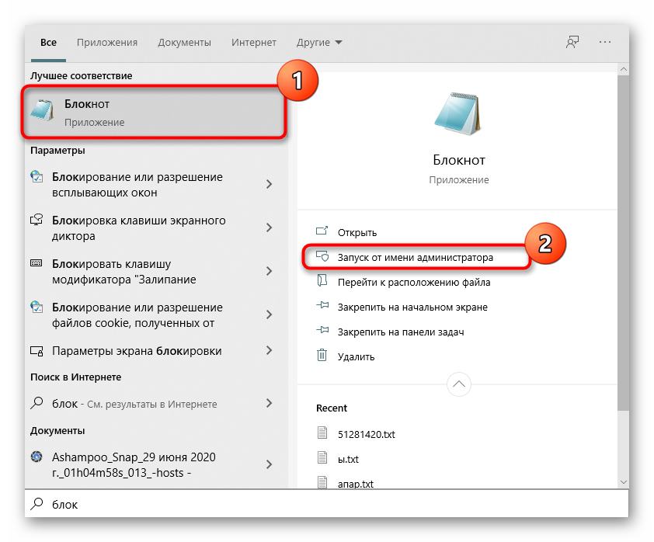Click the keyboard icon for Залипание
The width and height of the screenshot is (654, 542).
coord(37,262)
